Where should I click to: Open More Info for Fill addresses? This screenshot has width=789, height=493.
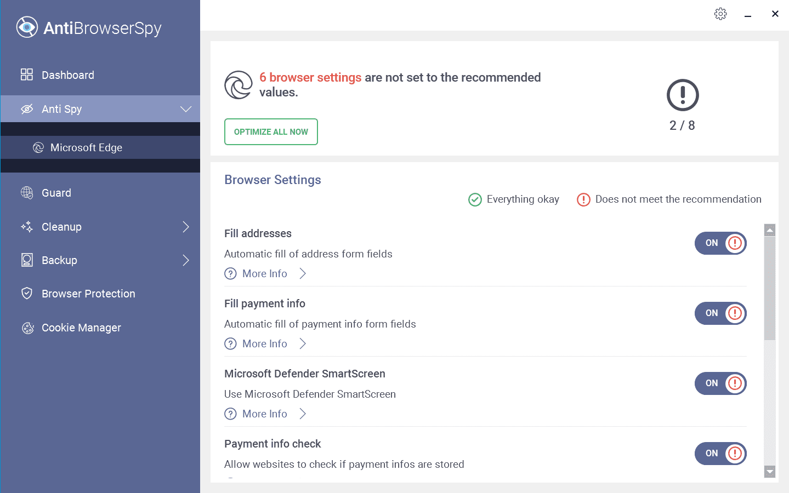[265, 273]
